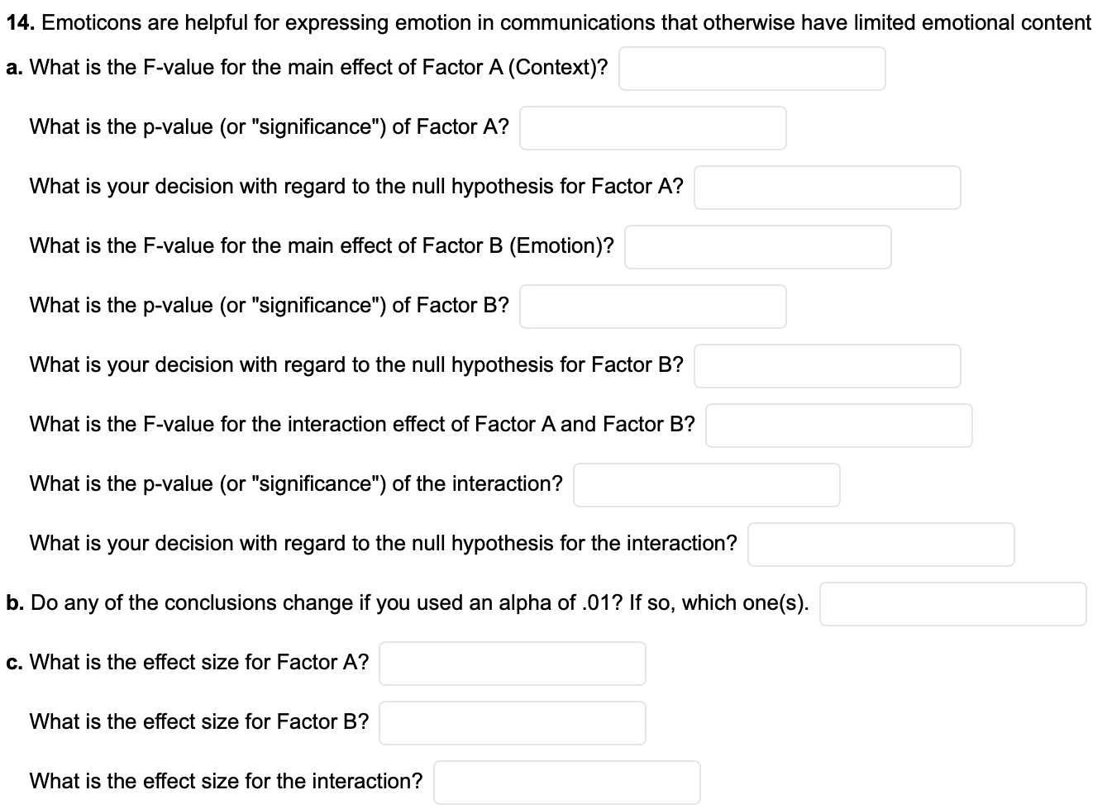Click the part a label text
Viewport: 1107px width, 809px height.
tap(15, 67)
